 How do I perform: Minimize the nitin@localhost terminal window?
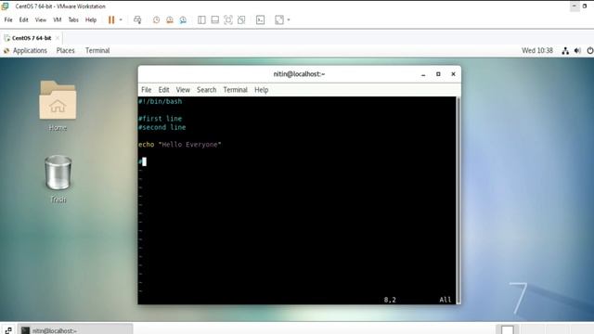[423, 74]
